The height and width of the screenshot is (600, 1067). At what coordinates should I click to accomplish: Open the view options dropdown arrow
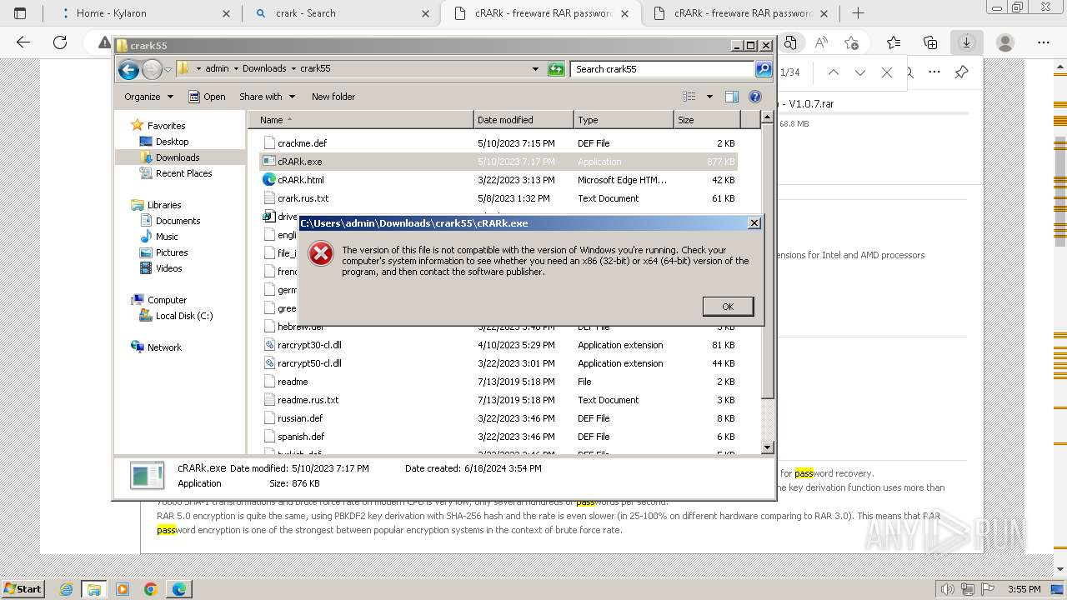[x=709, y=97]
